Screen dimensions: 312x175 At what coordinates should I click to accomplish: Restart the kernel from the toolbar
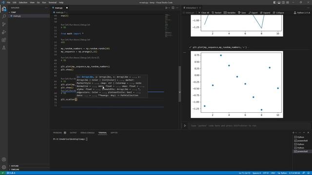tap(216, 13)
